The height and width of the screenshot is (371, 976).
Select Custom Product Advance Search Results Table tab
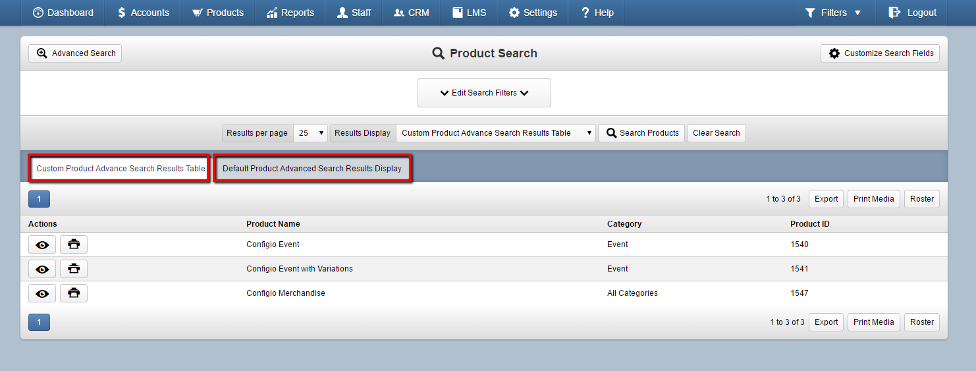click(x=119, y=169)
